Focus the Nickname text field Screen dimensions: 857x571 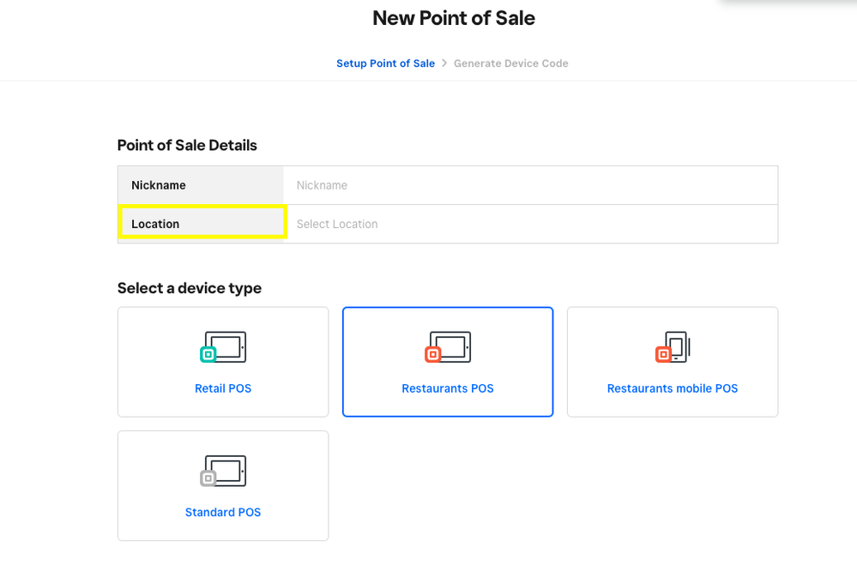530,185
